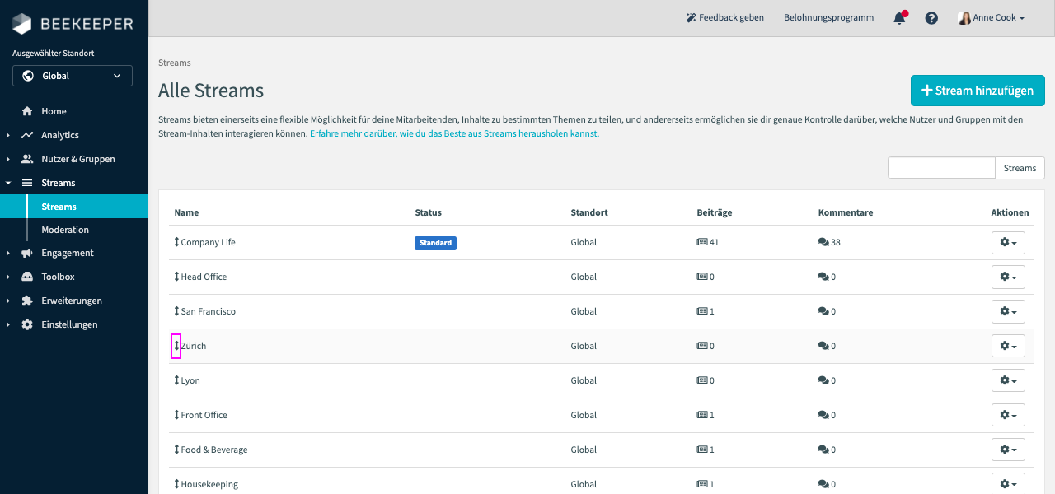Click the posts icon in Company Life row

[702, 242]
